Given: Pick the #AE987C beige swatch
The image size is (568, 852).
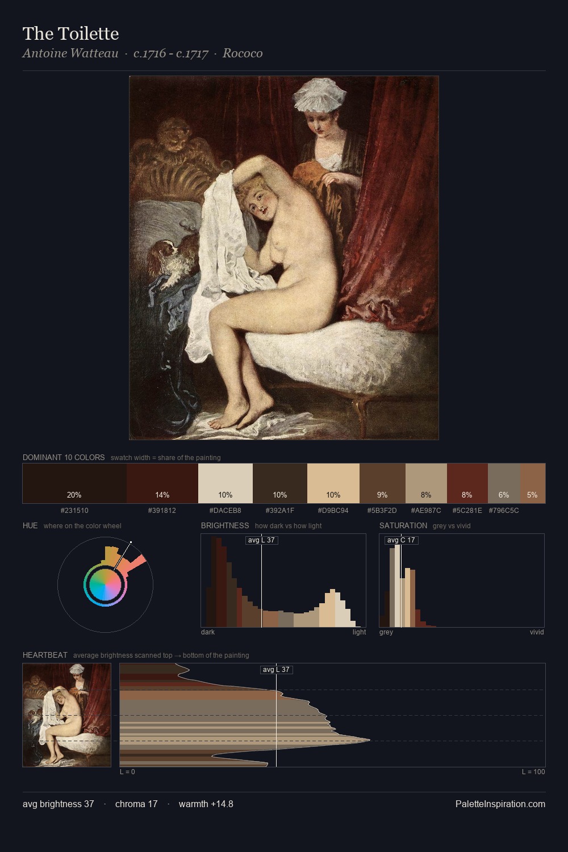Looking at the screenshot, I should [x=426, y=483].
